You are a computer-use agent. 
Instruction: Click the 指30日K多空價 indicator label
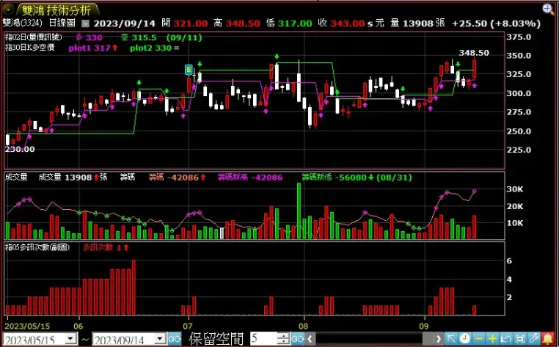click(30, 48)
